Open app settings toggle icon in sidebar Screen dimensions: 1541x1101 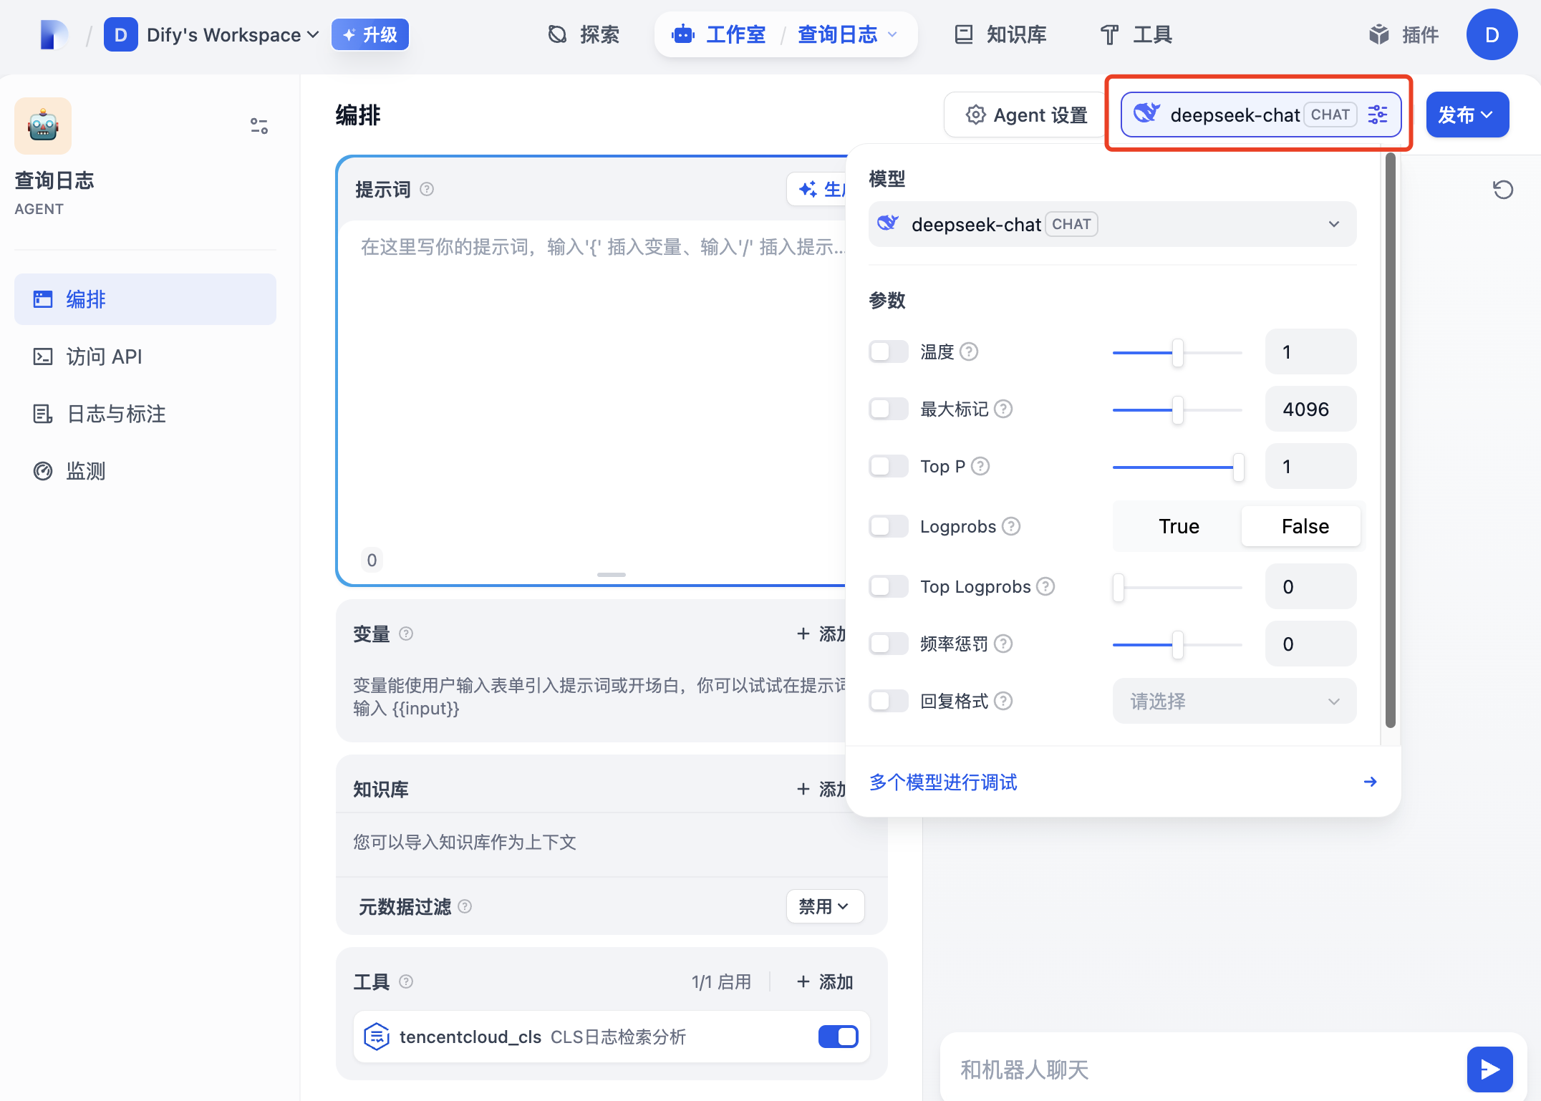click(x=259, y=126)
